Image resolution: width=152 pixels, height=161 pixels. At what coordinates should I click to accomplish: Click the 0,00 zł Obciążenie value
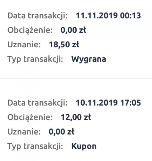coord(73,30)
